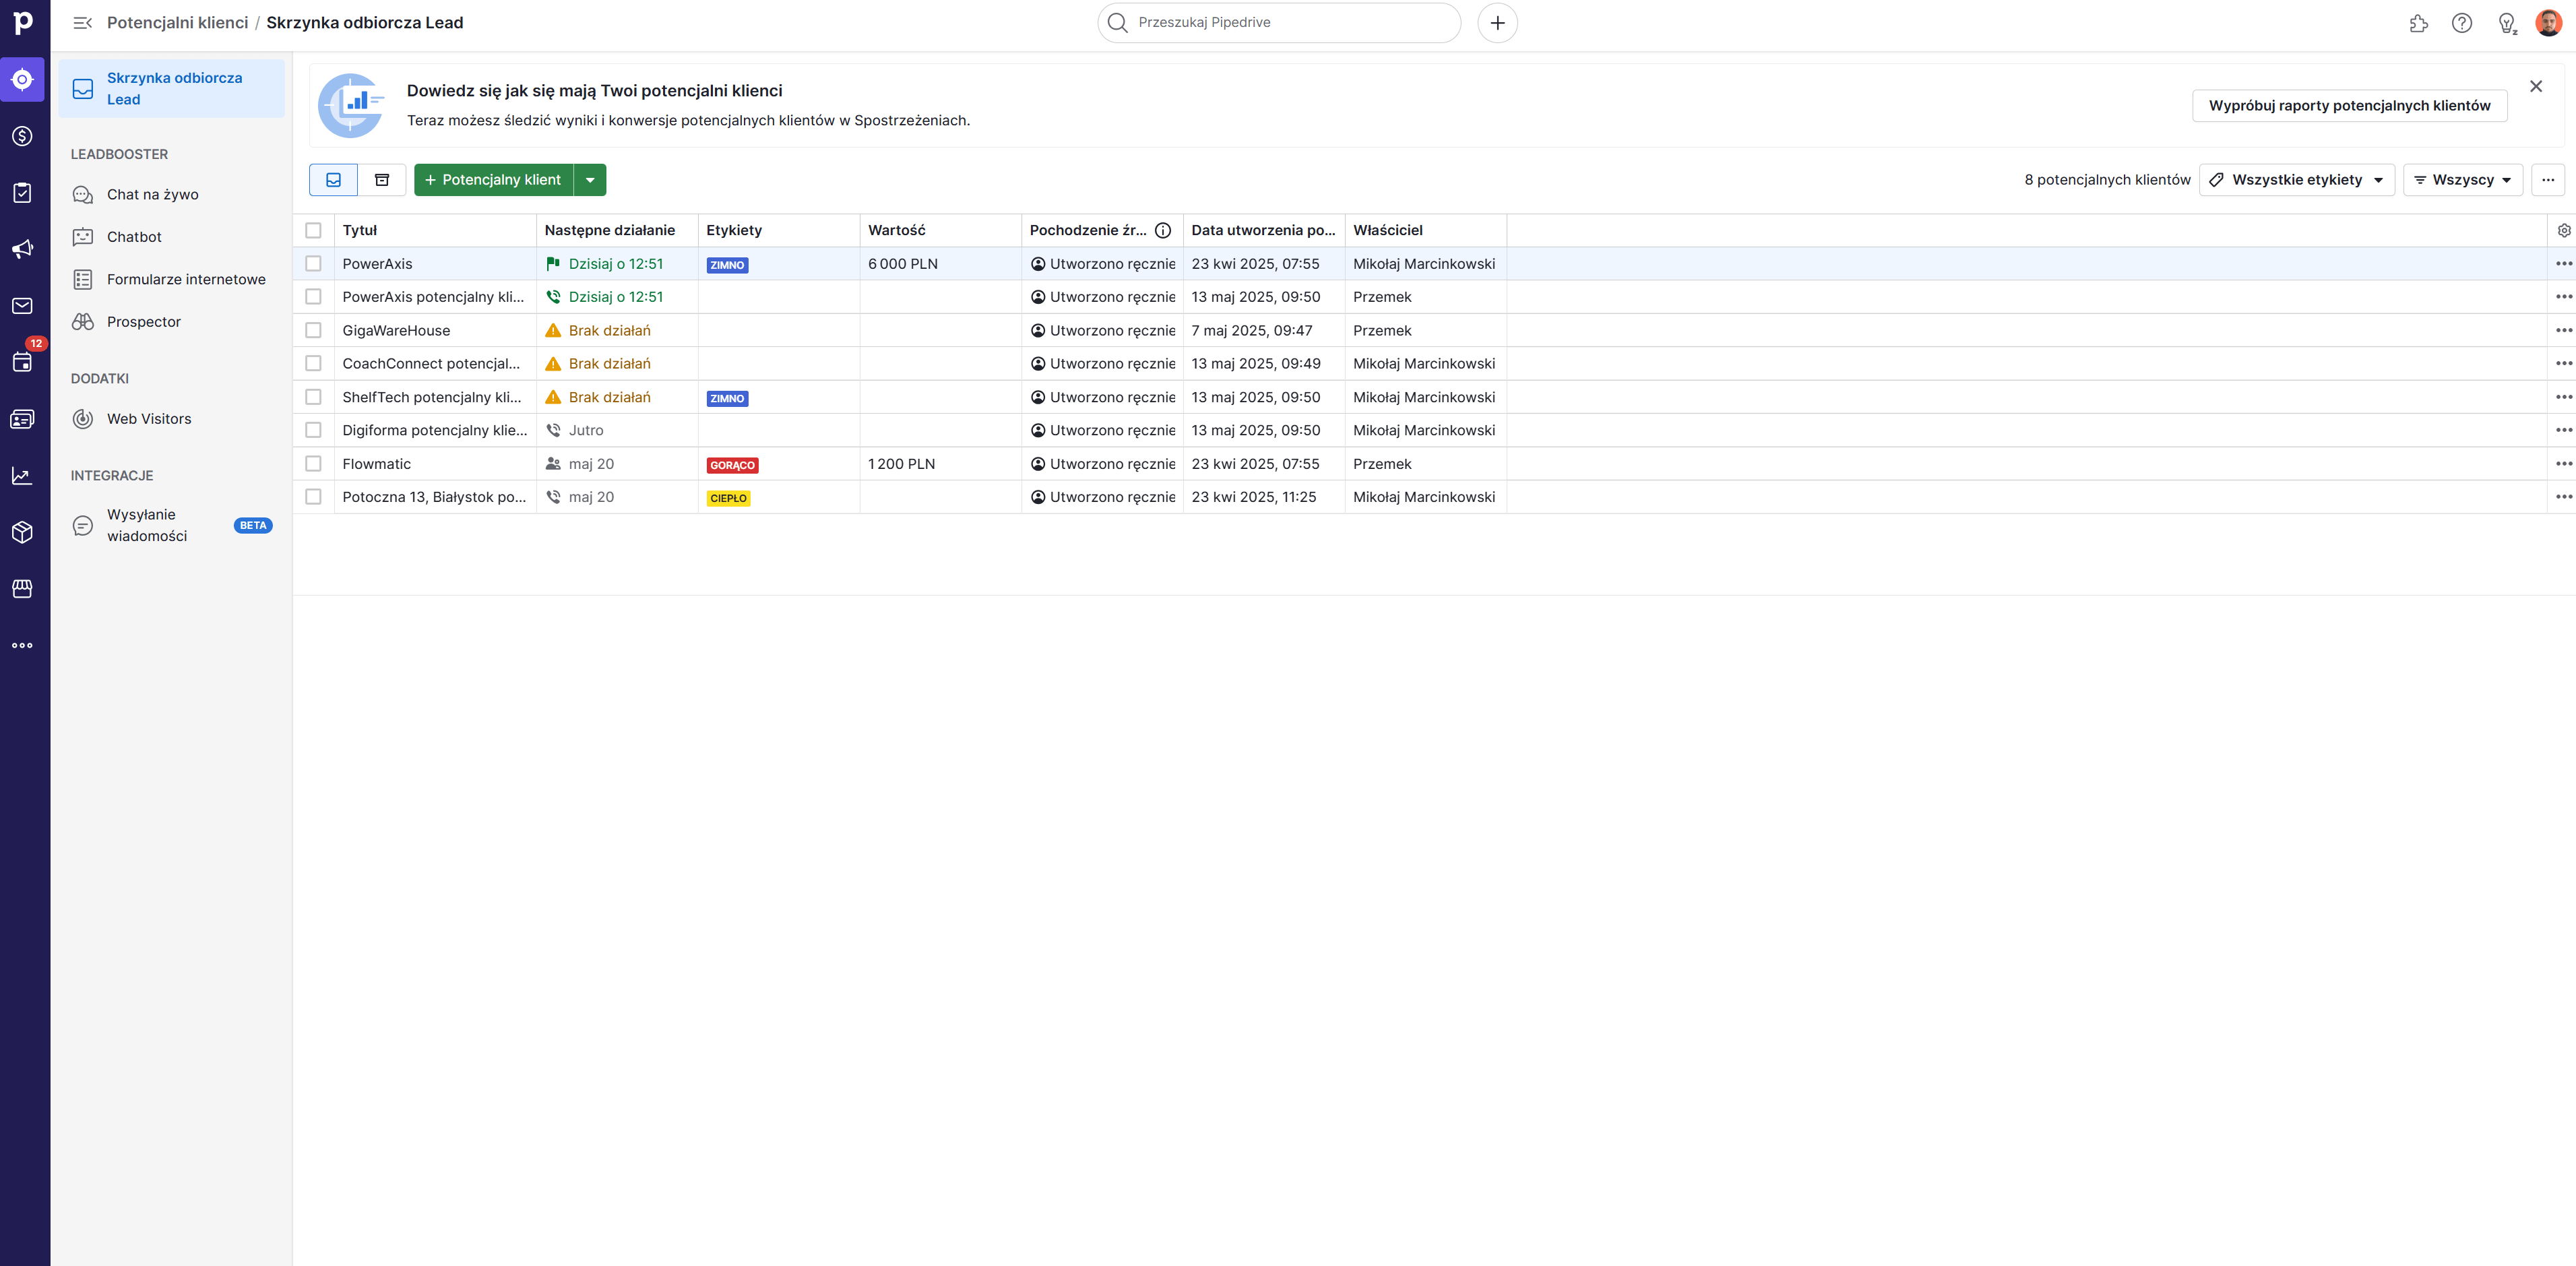Screen dimensions: 2576x1266
Task: Collapse the navigation menu icon
Action: click(83, 23)
